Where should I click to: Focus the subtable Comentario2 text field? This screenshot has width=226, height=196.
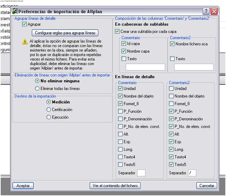tap(194, 67)
